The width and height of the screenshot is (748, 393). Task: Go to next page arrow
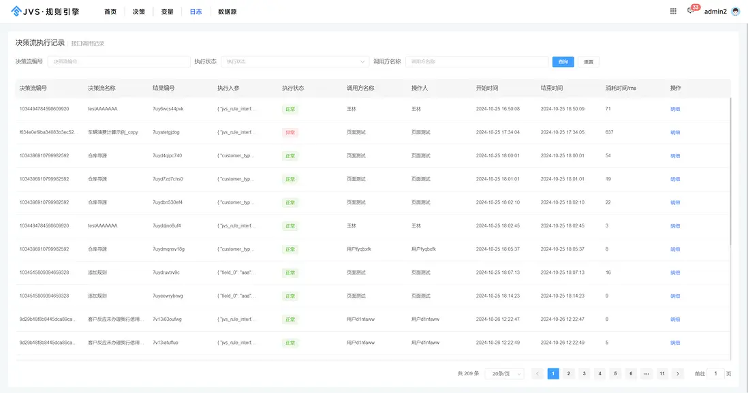point(677,373)
